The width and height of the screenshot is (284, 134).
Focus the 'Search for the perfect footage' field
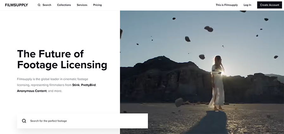coord(82,121)
